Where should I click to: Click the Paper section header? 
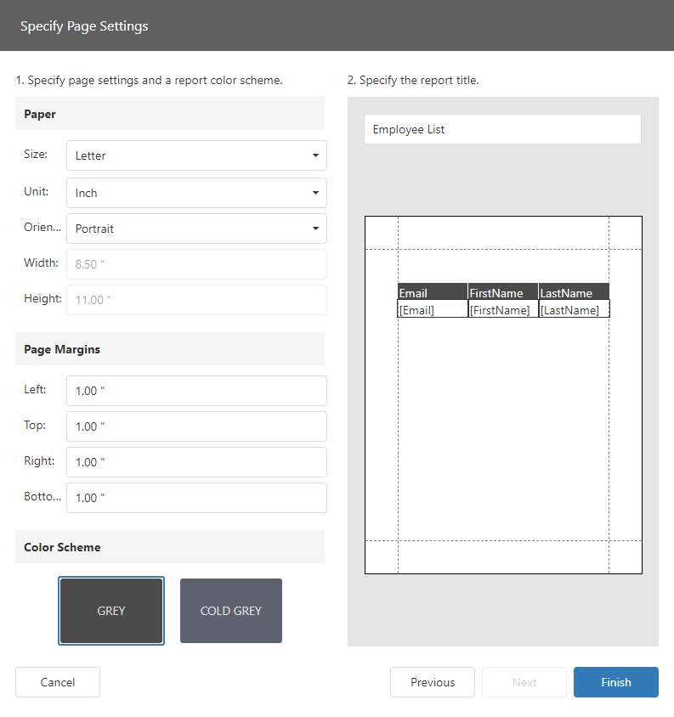coord(170,114)
